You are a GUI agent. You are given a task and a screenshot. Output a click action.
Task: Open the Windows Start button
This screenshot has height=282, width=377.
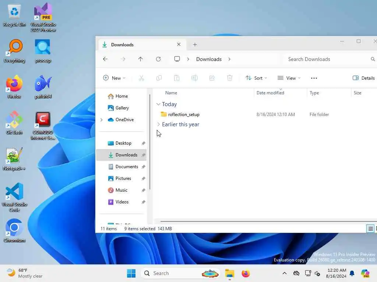coord(131,273)
